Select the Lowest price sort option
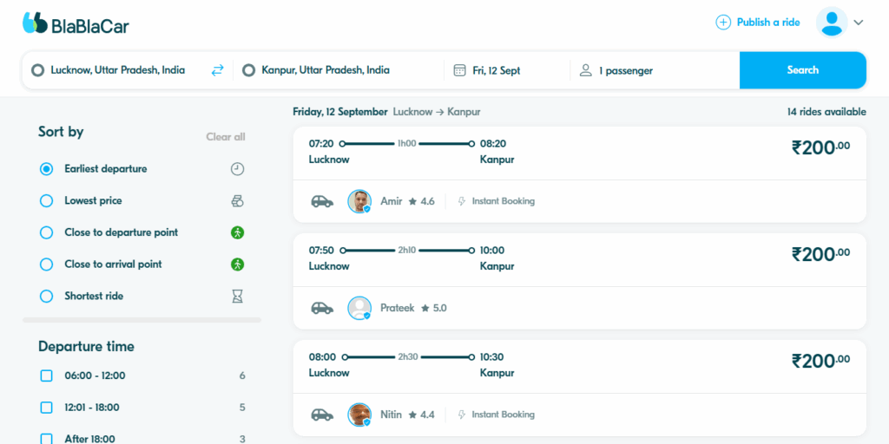The width and height of the screenshot is (889, 444). [x=47, y=201]
